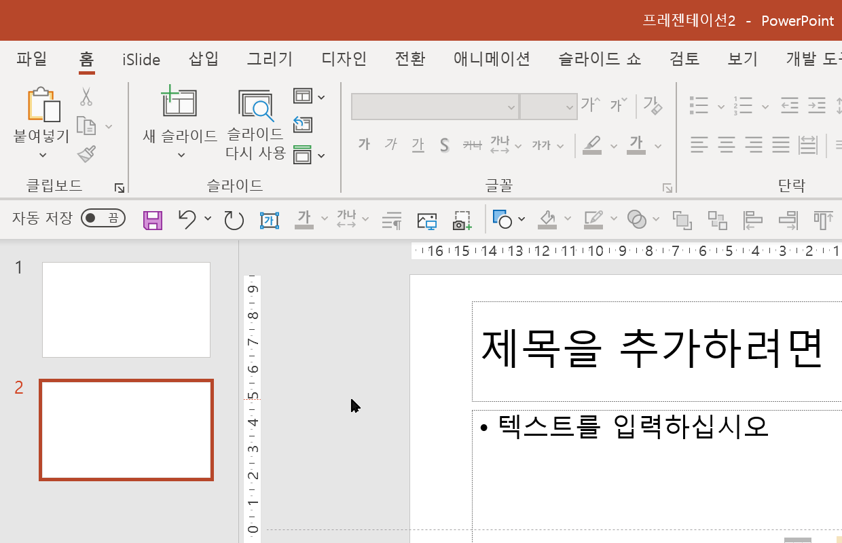Click the Cut scissors icon
Screen dimensions: 842x543
tap(86, 96)
